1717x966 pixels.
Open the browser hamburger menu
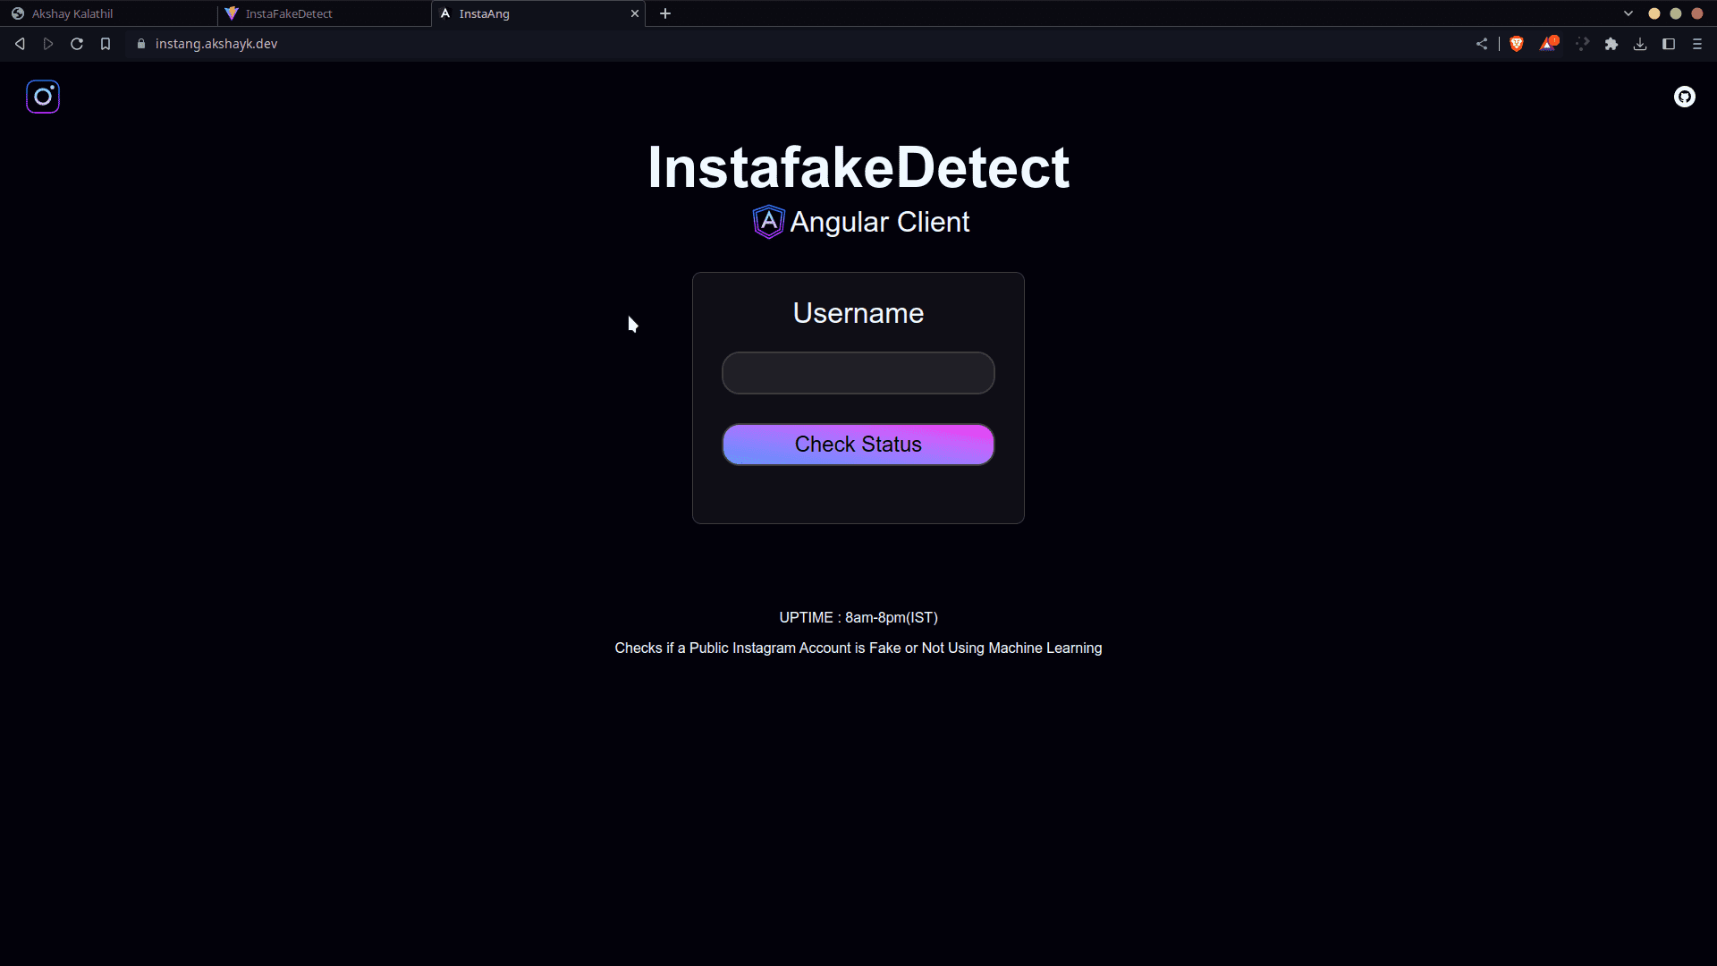click(x=1697, y=44)
